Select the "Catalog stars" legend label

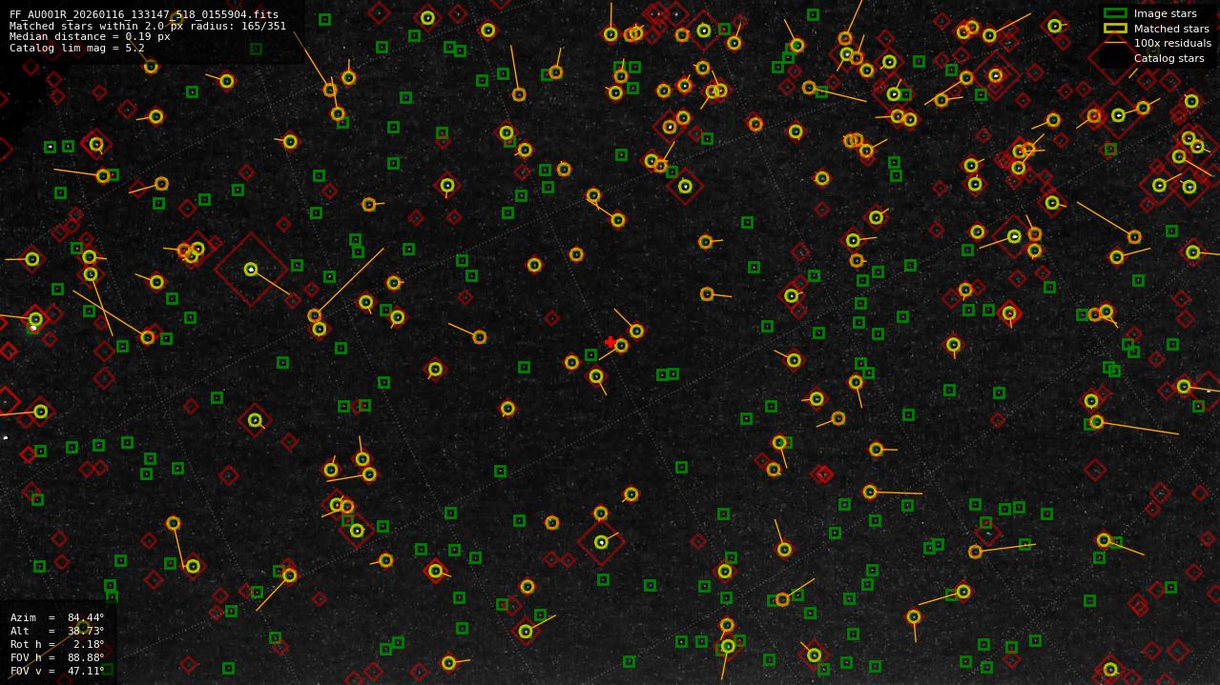point(1168,58)
